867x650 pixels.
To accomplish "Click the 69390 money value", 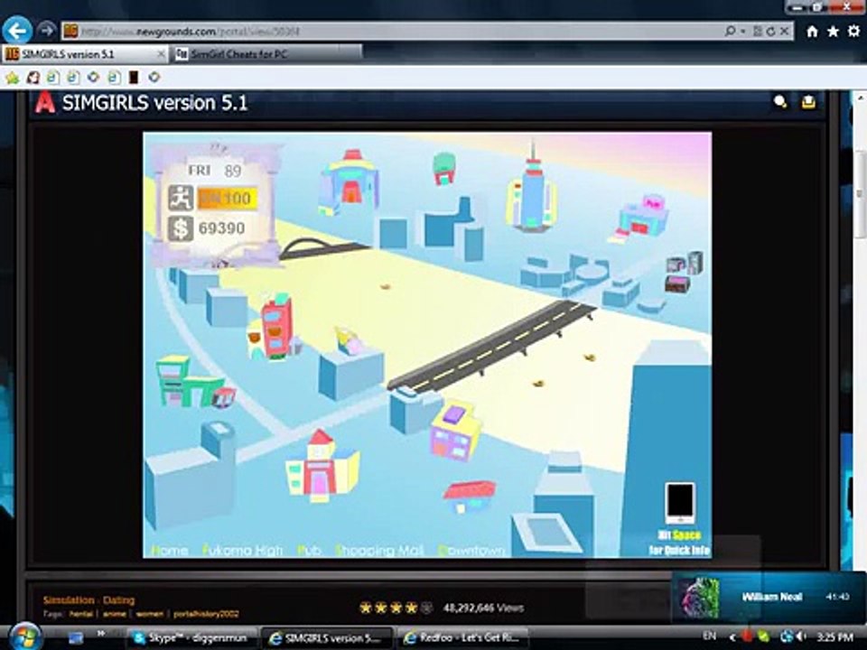I will [x=222, y=228].
